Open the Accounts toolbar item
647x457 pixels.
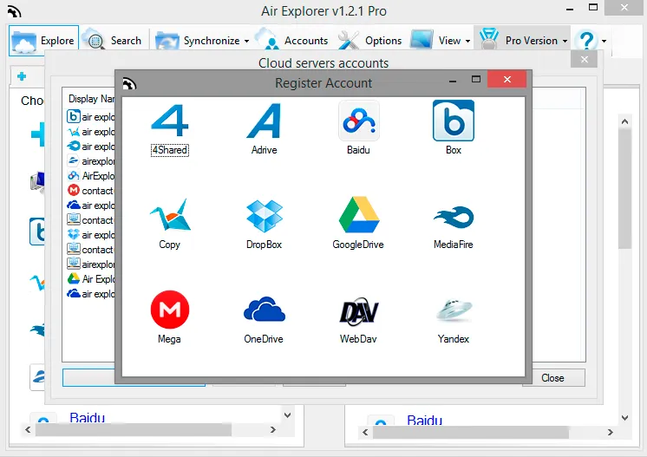[x=291, y=41]
